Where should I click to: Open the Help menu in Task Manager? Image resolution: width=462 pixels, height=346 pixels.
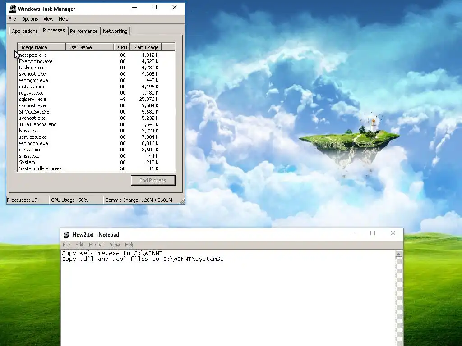63,19
